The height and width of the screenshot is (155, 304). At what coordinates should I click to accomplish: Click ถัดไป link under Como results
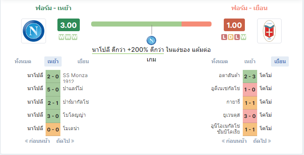(x=262, y=141)
